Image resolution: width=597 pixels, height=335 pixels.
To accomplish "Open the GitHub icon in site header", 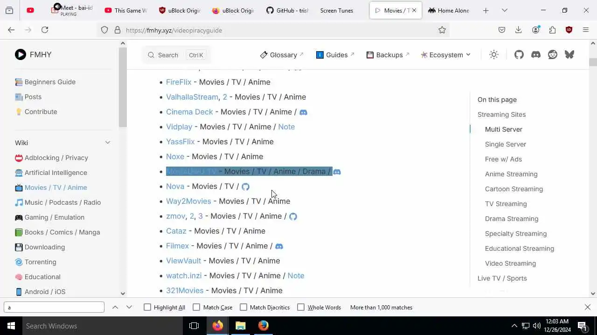I will click(x=519, y=54).
